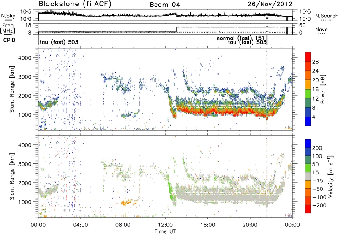338x234 pixels.
Task: Click the frequency step-up line near 13:00
Action: pos(176,30)
